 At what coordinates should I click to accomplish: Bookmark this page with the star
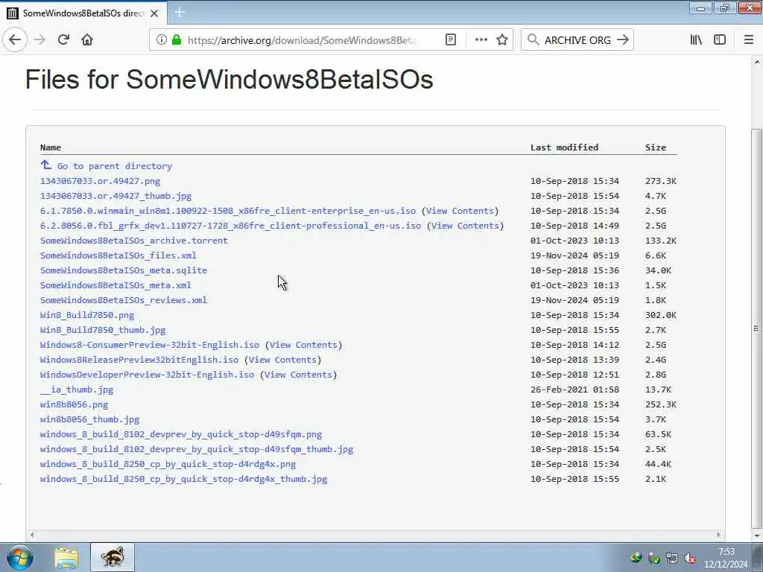[x=502, y=39]
